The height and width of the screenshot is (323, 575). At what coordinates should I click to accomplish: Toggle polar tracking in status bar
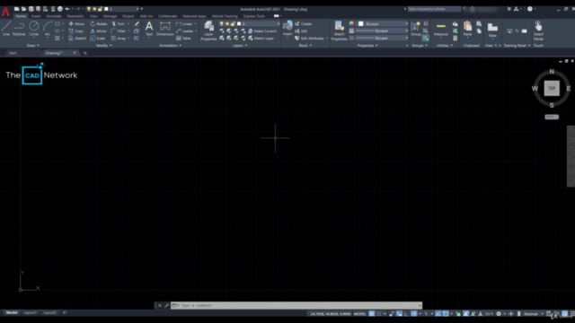[414, 314]
